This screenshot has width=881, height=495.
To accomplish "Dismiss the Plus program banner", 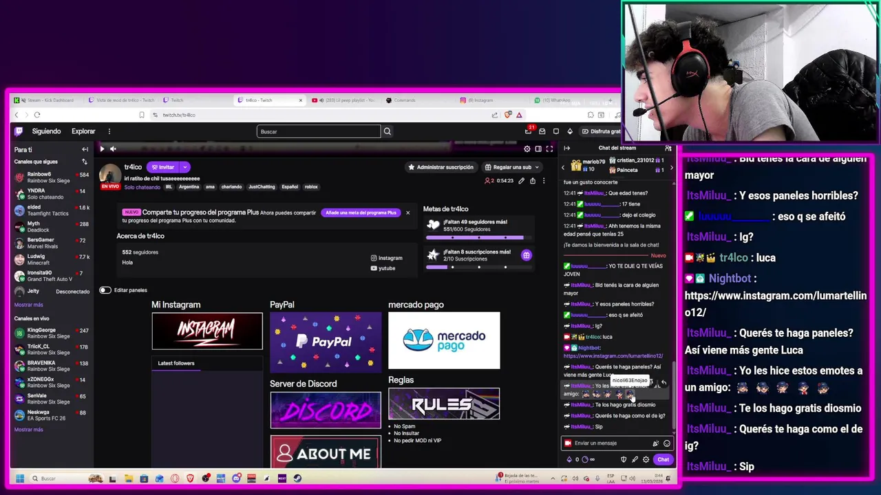I will pos(407,212).
